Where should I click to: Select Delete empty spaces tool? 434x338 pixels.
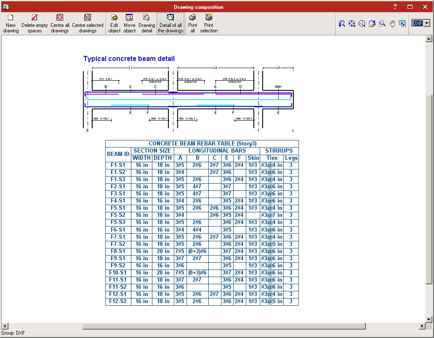35,24
